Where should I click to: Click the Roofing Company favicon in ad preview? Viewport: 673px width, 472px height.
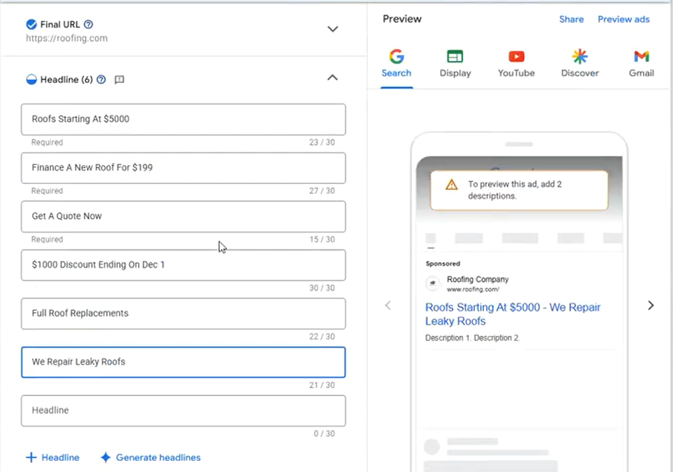coord(432,283)
